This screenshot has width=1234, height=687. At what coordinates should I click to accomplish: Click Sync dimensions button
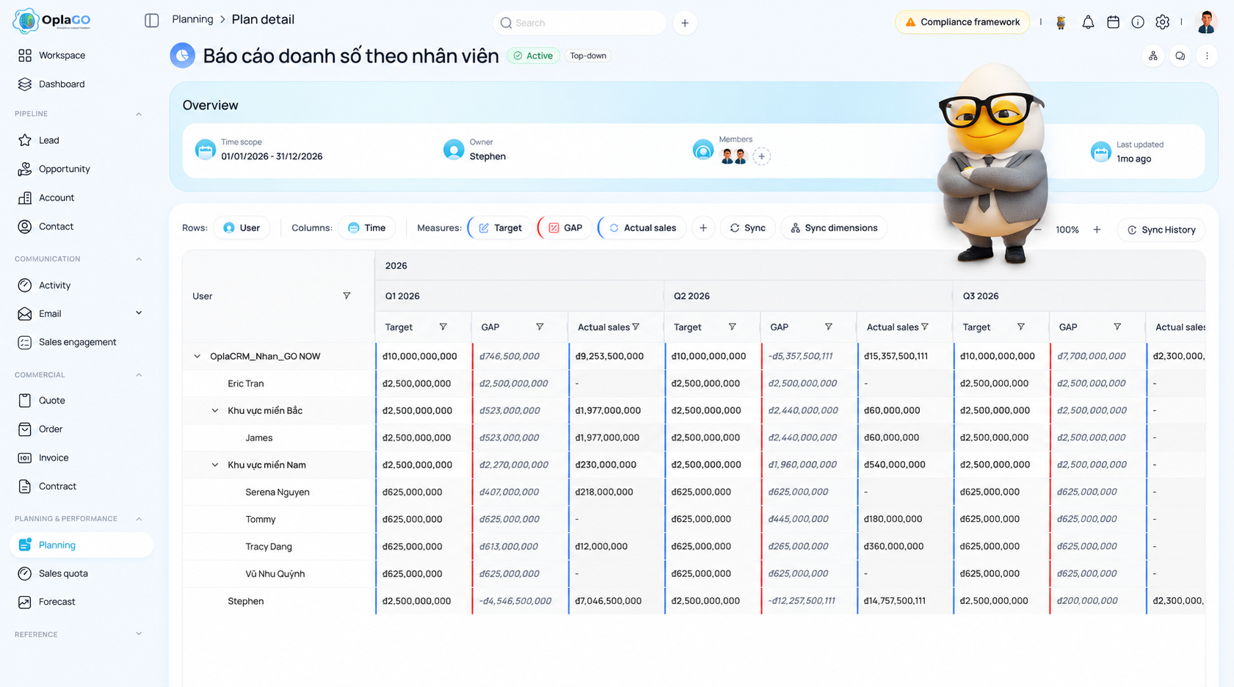pos(834,228)
